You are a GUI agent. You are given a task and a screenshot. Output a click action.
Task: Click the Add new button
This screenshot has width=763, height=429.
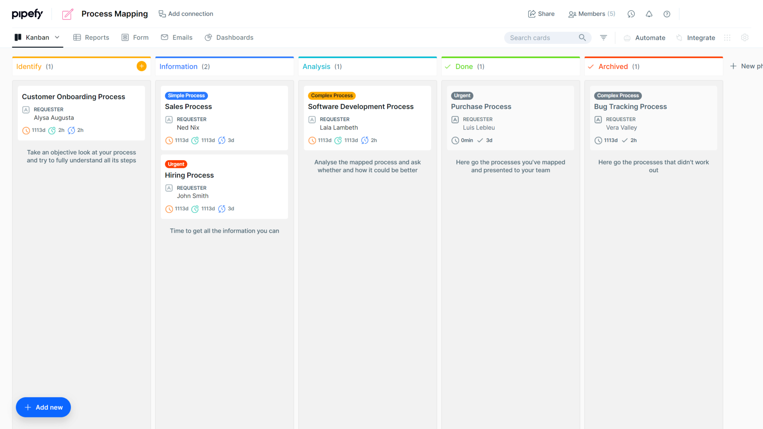point(43,407)
